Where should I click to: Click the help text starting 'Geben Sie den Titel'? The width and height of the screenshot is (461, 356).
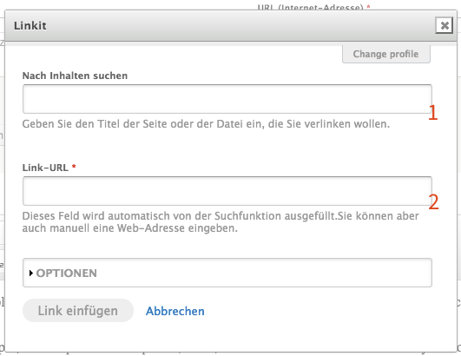tap(206, 124)
